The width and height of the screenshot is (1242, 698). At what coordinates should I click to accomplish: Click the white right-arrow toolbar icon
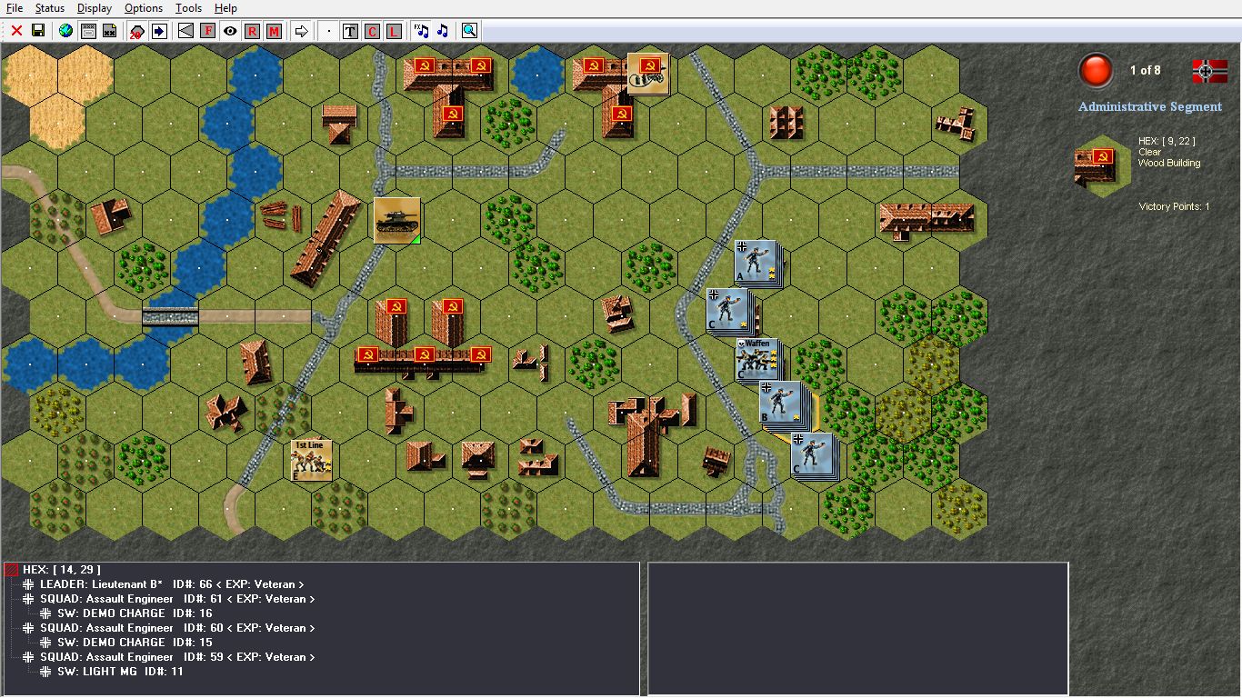[x=301, y=31]
